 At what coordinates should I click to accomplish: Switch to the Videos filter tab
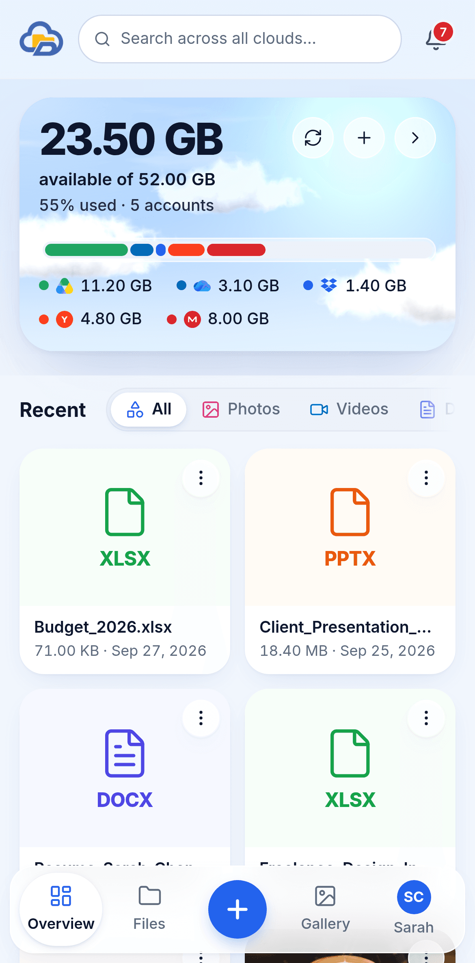[349, 409]
